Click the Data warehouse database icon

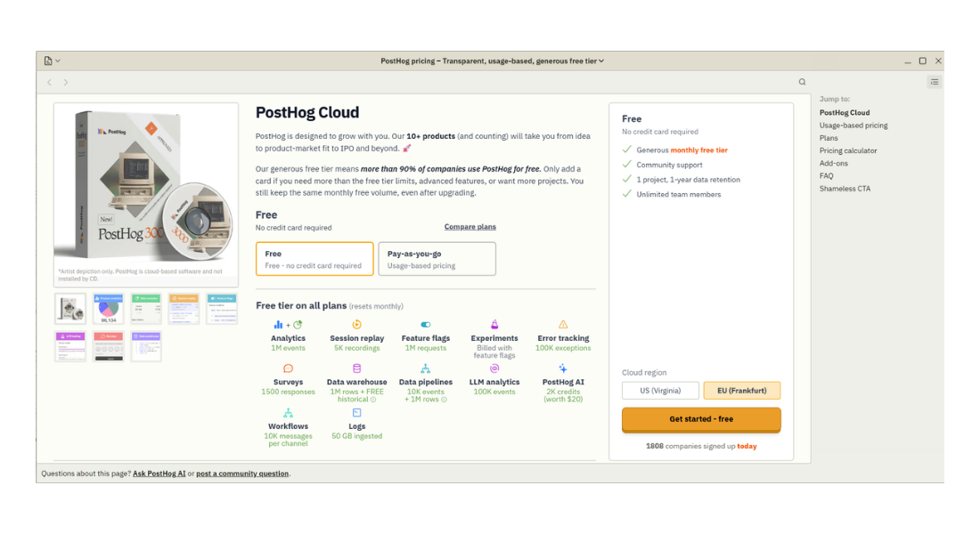[357, 368]
